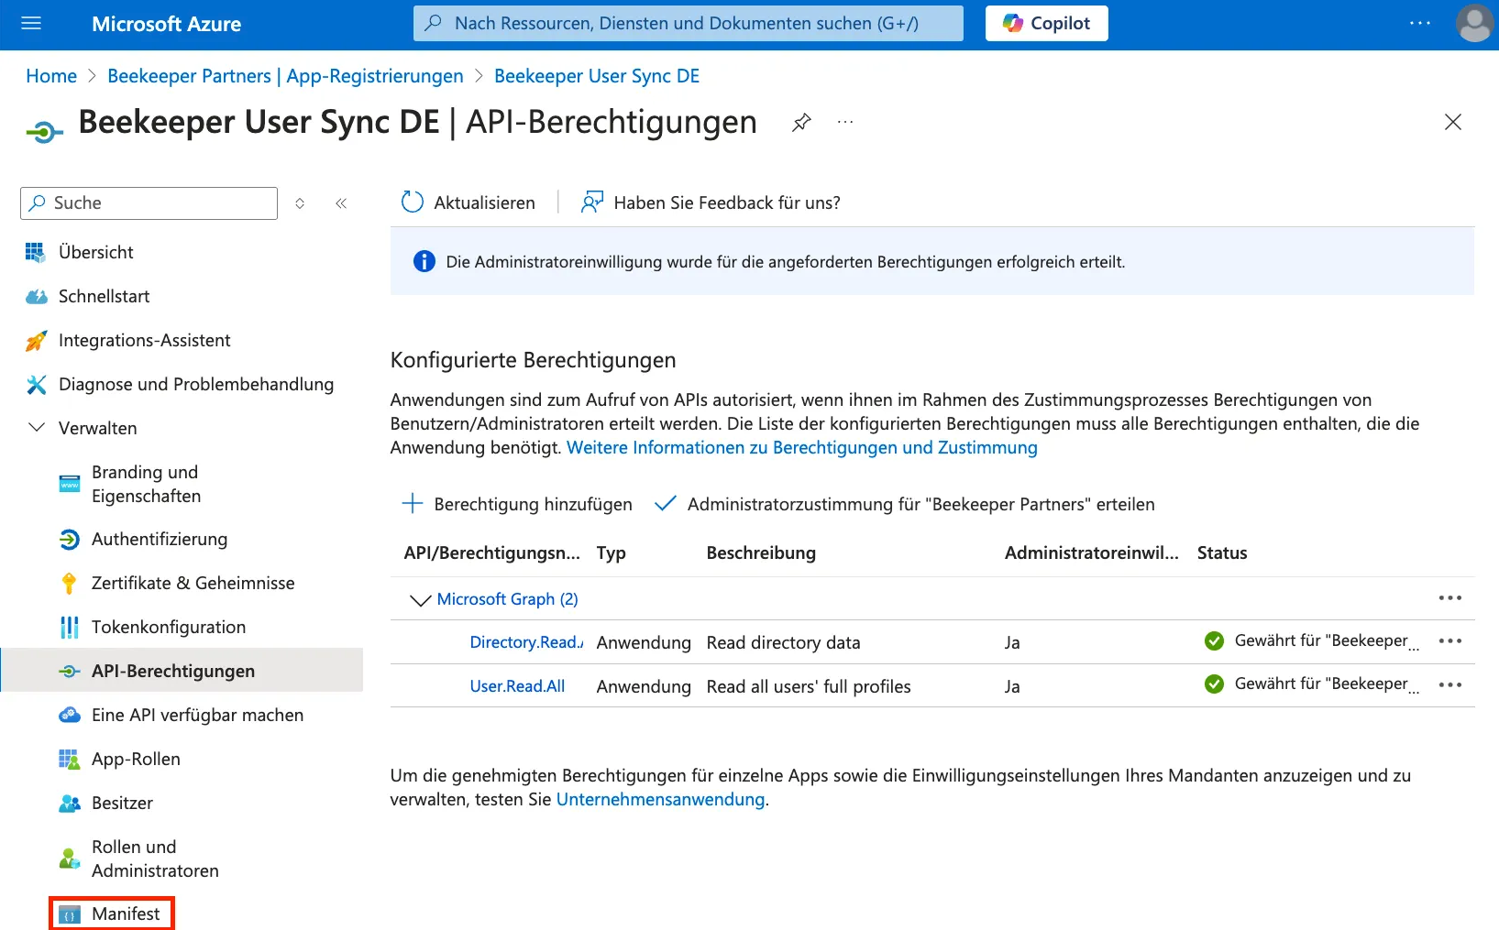This screenshot has height=930, width=1499.
Task: Open the Unternehmensanwendung link
Action: click(660, 799)
